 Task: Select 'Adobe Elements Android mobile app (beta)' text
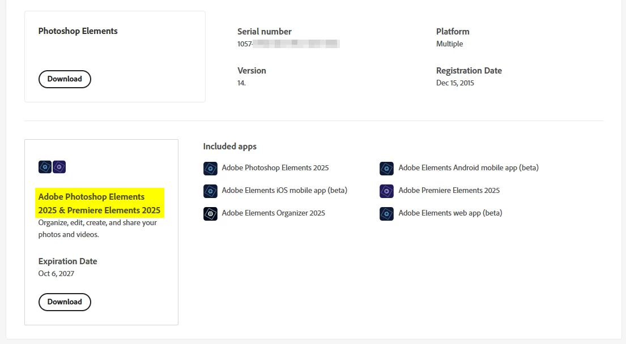pos(469,168)
